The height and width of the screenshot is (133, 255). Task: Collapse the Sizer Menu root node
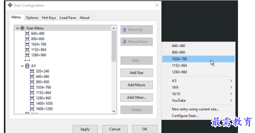(17, 28)
